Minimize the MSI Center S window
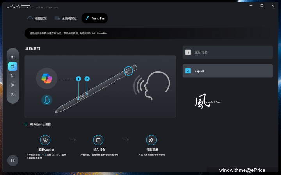This screenshot has width=281, height=175. click(251, 6)
